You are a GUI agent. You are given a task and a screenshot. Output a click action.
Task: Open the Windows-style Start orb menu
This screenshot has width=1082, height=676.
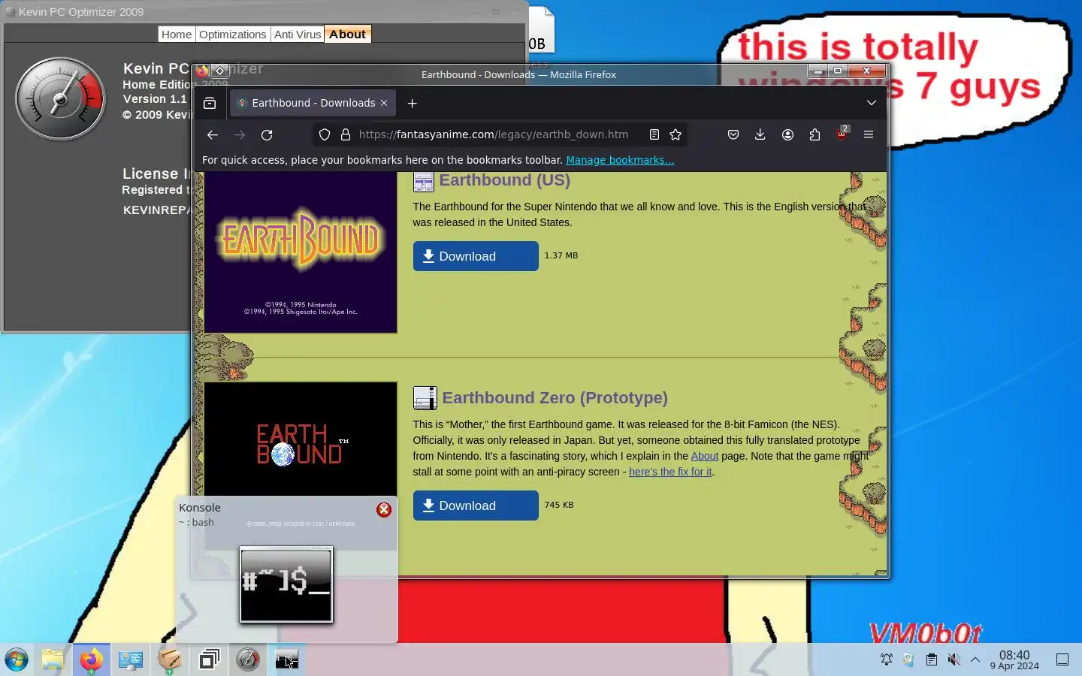[x=16, y=660]
